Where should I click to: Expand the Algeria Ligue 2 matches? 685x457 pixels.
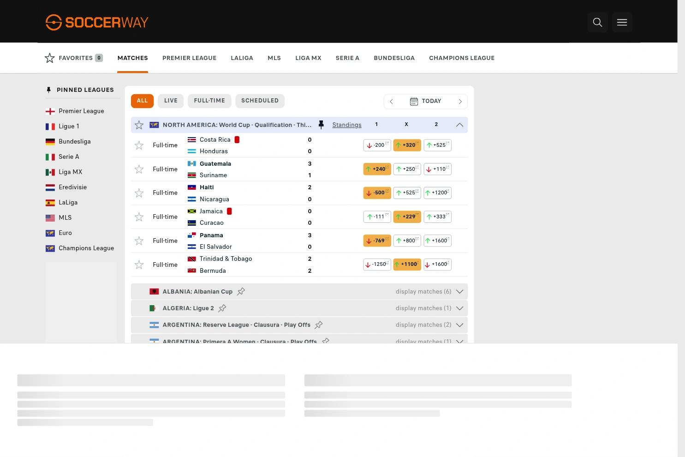pos(459,308)
